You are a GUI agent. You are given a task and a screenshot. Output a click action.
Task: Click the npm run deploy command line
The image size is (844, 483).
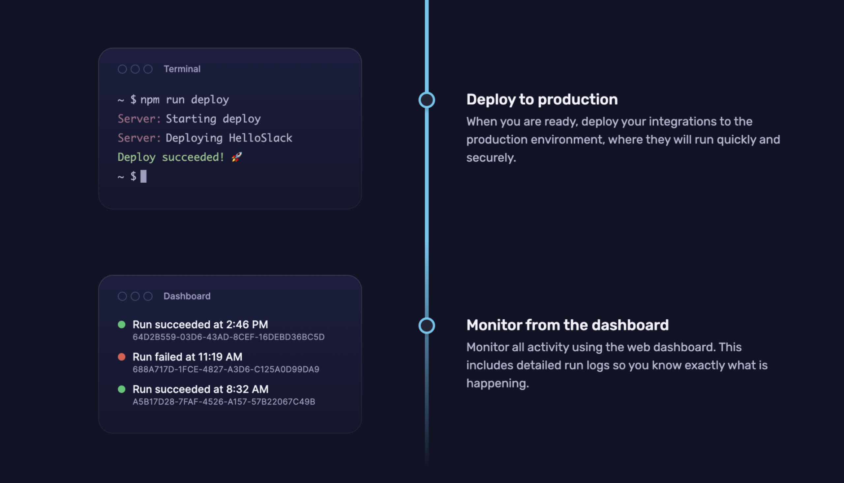tap(184, 99)
